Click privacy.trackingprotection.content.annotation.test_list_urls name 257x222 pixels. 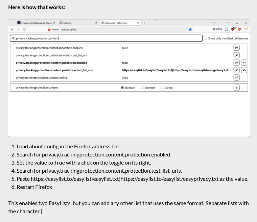tap(51, 55)
